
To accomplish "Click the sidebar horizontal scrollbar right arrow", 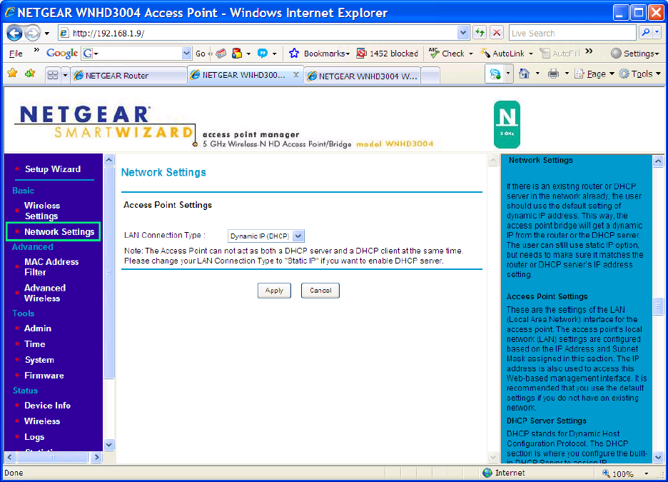I will [97, 457].
